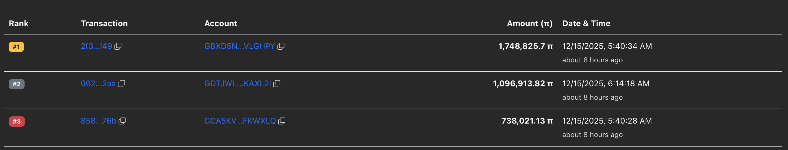Copy account address GBXD5N...VLGHPY
The width and height of the screenshot is (788, 150).
(x=281, y=46)
